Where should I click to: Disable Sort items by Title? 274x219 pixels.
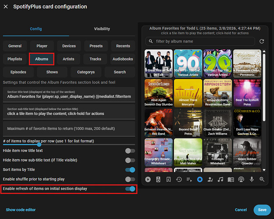coord(130,170)
